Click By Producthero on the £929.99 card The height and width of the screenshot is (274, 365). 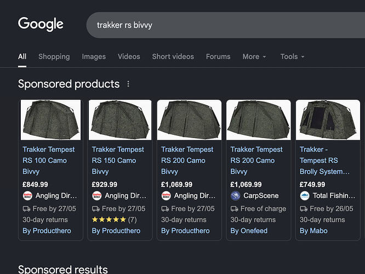tap(116, 231)
